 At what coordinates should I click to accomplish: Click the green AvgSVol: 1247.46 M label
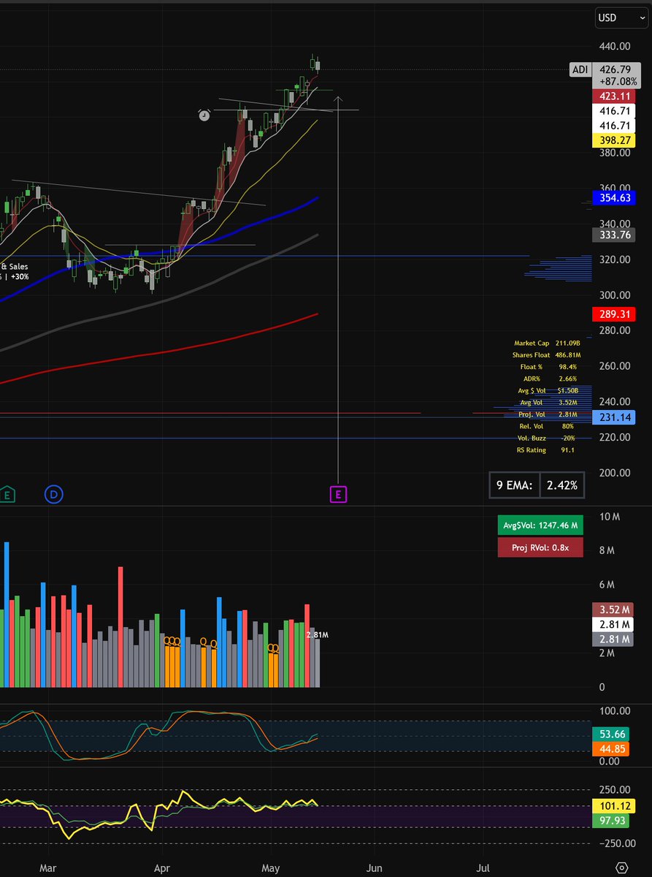coord(540,525)
